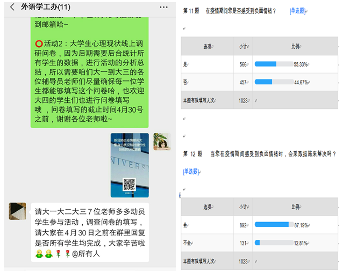Open the three-dot chat menu
The image size is (343, 273).
[x=163, y=8]
